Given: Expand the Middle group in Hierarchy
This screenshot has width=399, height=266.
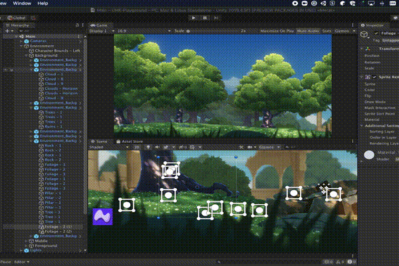Looking at the screenshot, I should (26, 241).
